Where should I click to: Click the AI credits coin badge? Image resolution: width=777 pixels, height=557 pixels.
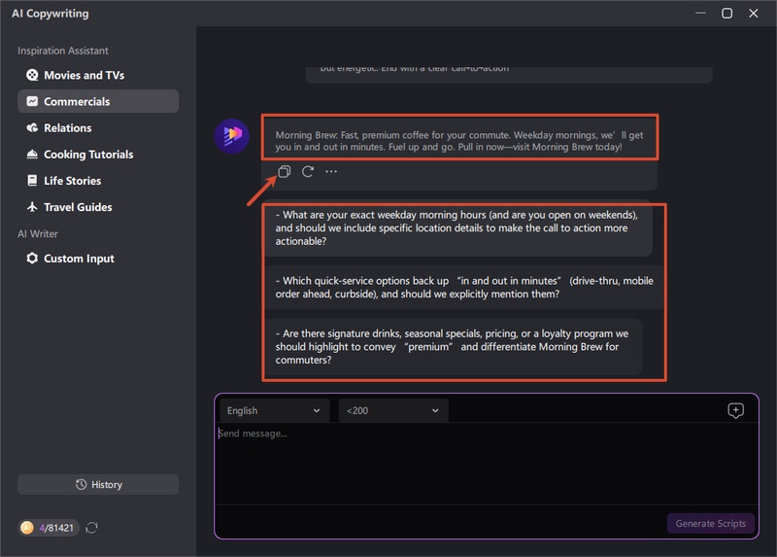coord(27,528)
